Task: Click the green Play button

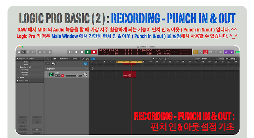Action: [x=88, y=52]
